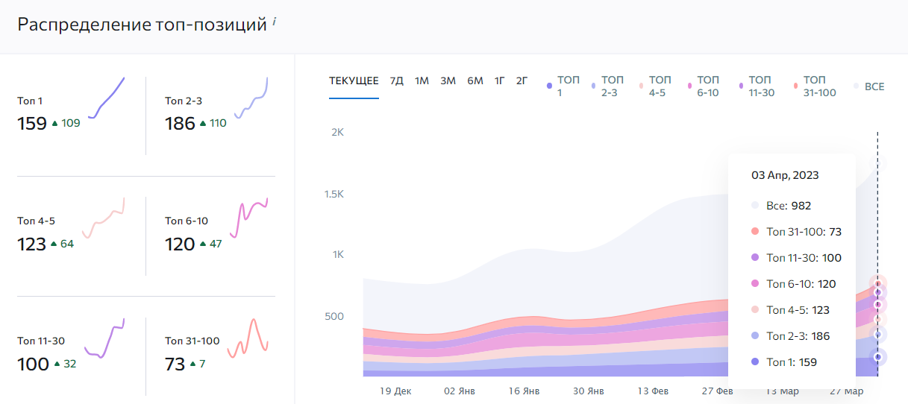Select the 2Г two-year range
Screen dimensions: 908x404
[522, 81]
